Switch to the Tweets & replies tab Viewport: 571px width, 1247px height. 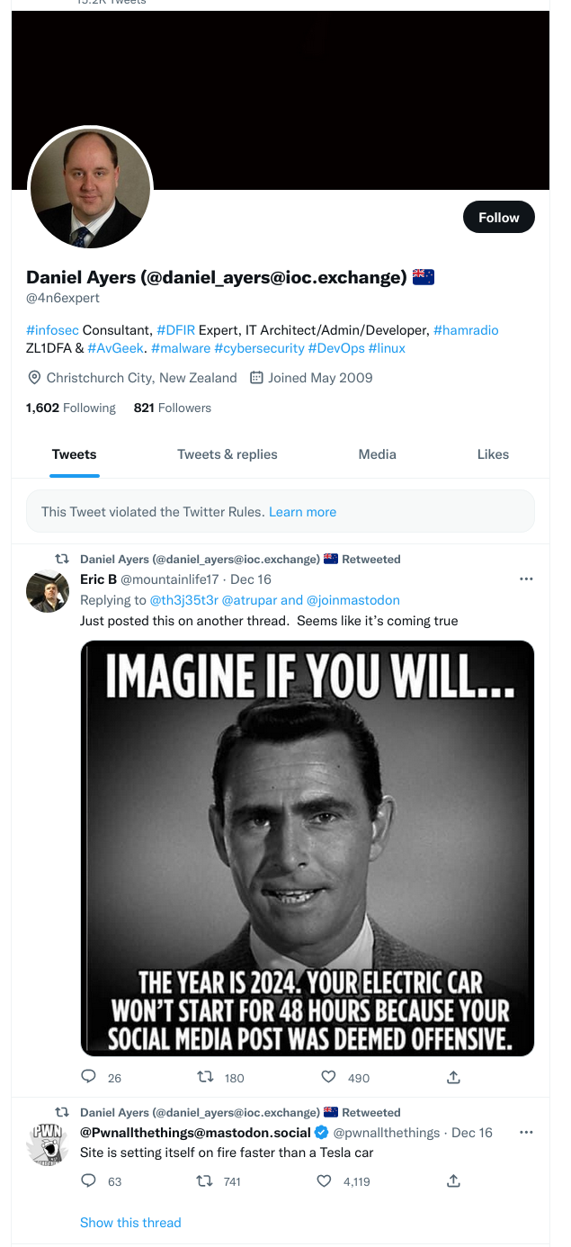click(228, 454)
